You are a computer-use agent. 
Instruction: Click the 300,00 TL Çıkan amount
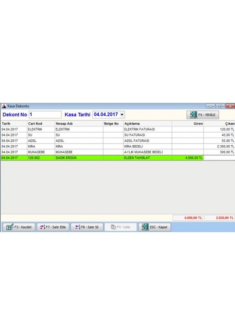tap(219, 152)
